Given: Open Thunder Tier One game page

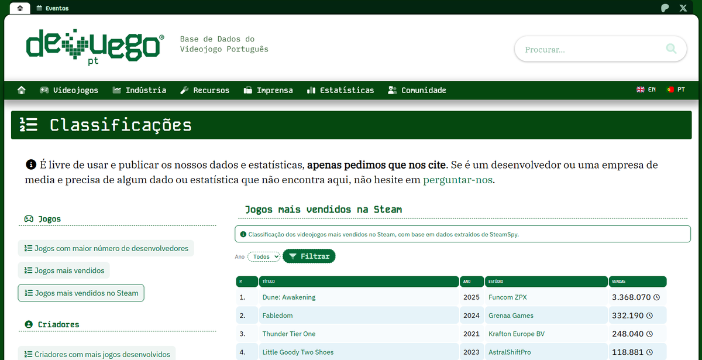Looking at the screenshot, I should pos(289,334).
